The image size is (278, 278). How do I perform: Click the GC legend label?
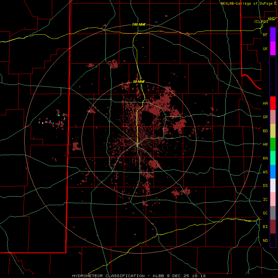[x=265, y=213]
